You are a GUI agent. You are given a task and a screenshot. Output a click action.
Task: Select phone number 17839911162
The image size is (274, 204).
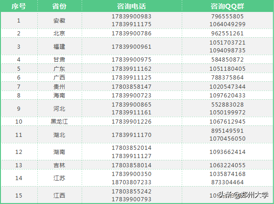click(131, 69)
